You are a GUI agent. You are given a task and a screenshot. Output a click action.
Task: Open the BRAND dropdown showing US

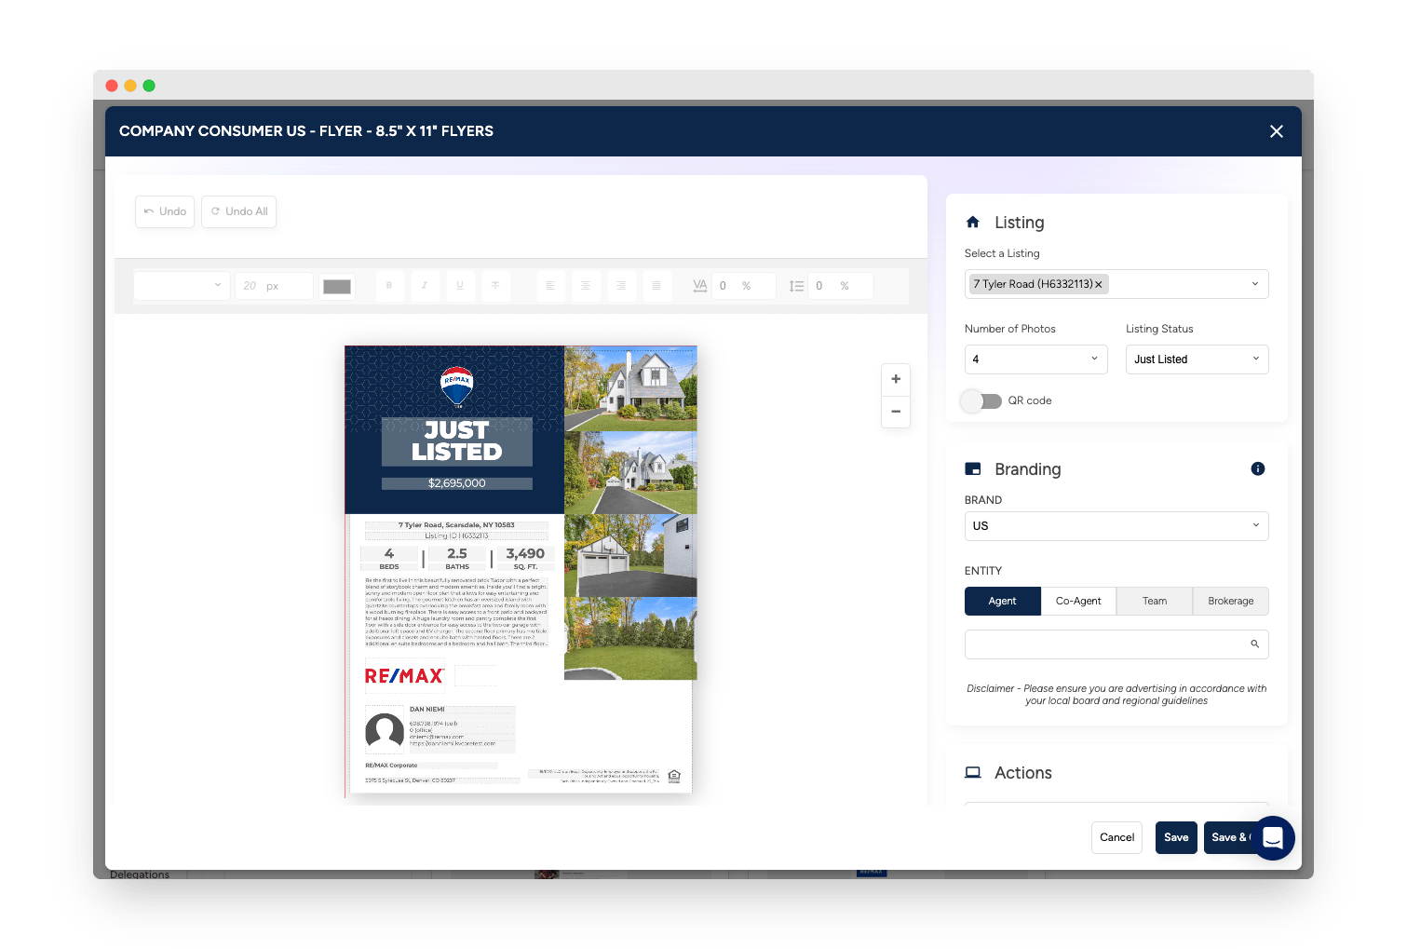[1116, 526]
